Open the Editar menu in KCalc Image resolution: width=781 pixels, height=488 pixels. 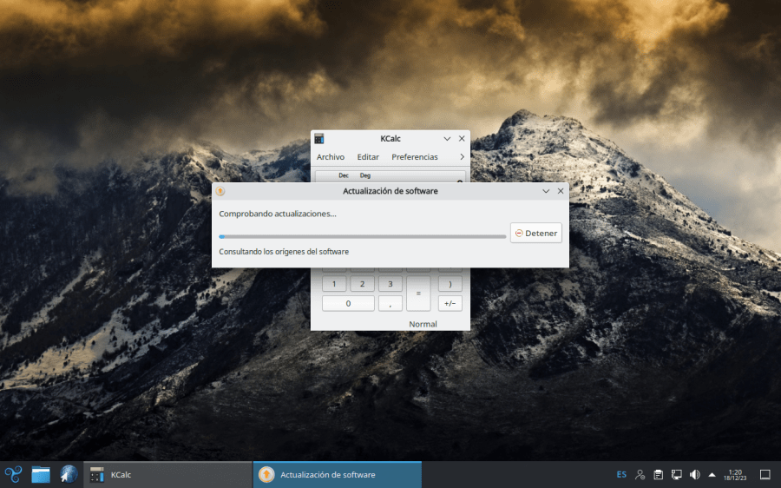(368, 157)
